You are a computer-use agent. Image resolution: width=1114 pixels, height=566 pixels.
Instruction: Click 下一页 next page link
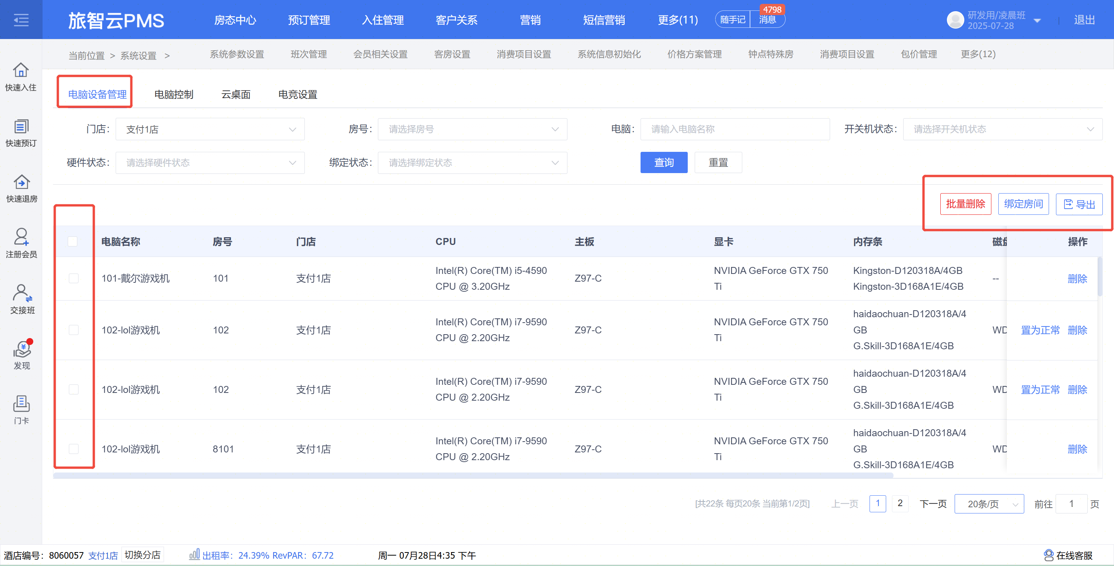(933, 504)
